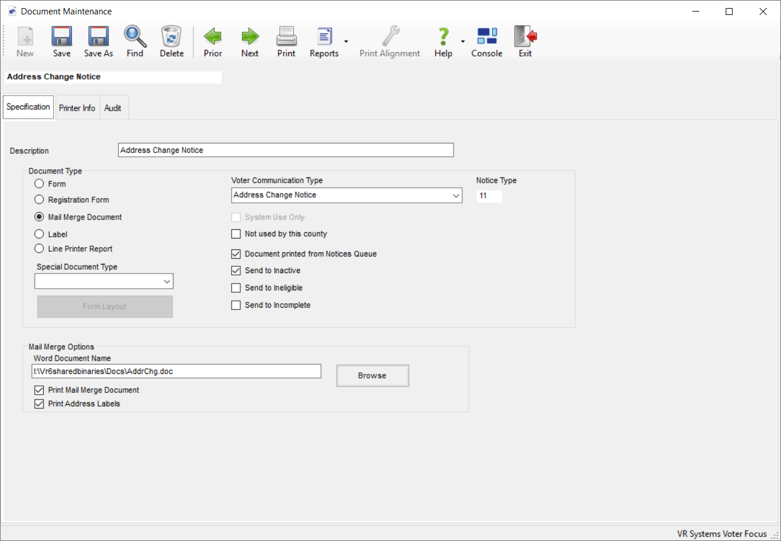Open the Special Document Type dropdown
The width and height of the screenshot is (781, 541).
click(x=167, y=282)
